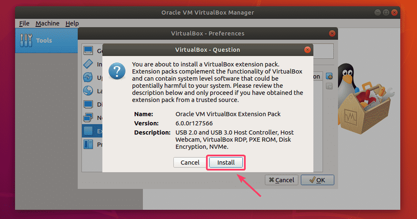
Task: Open the Network preferences icon
Action: coord(88,117)
